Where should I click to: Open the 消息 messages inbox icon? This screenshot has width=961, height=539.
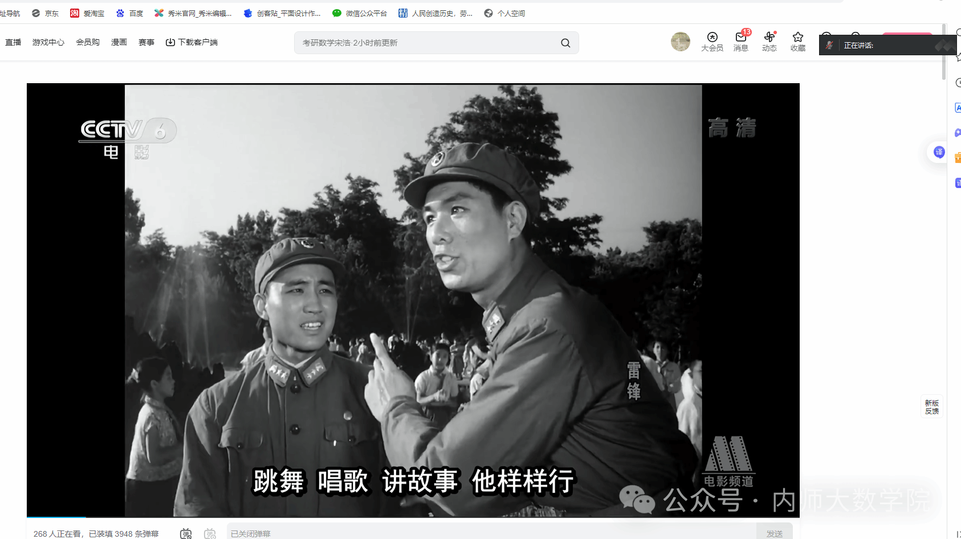pyautogui.click(x=741, y=42)
